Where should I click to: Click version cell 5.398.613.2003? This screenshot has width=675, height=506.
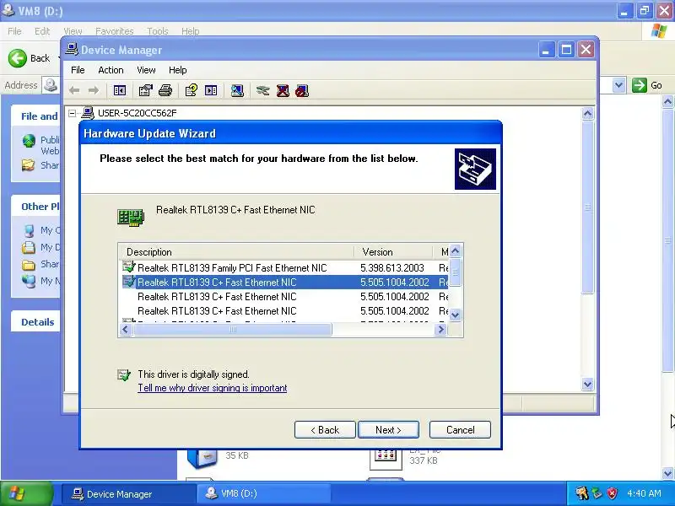[x=392, y=267]
